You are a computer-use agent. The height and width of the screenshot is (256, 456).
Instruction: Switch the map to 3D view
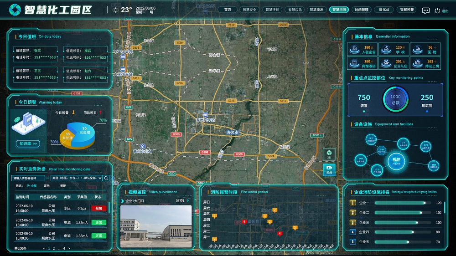coord(329,154)
